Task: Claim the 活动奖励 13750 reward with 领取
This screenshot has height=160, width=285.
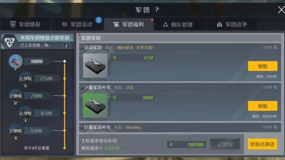Action: tap(263, 66)
